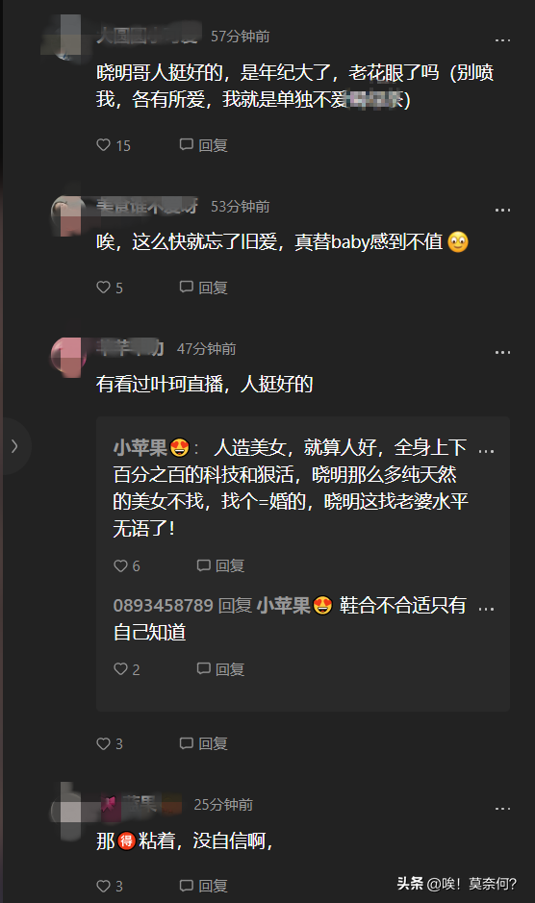Open more options for the 53分钟前 comment
Screen dimensions: 535x903
coord(502,211)
